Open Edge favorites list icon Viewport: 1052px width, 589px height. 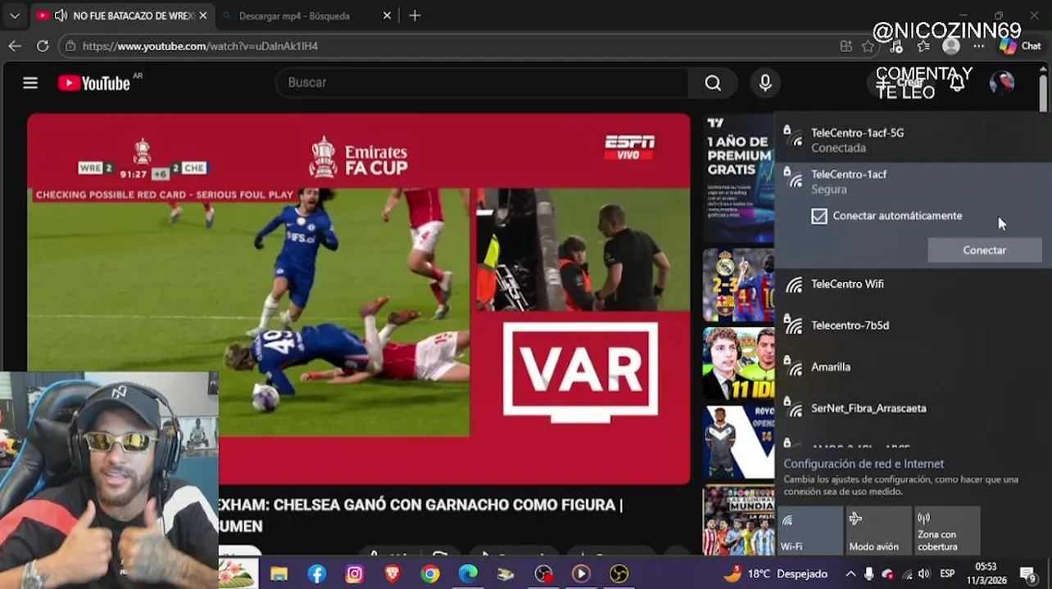point(923,47)
